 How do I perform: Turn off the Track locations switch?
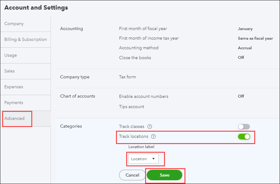tap(244, 137)
